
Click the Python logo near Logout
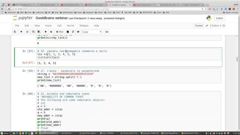pyautogui.click(x=209, y=18)
